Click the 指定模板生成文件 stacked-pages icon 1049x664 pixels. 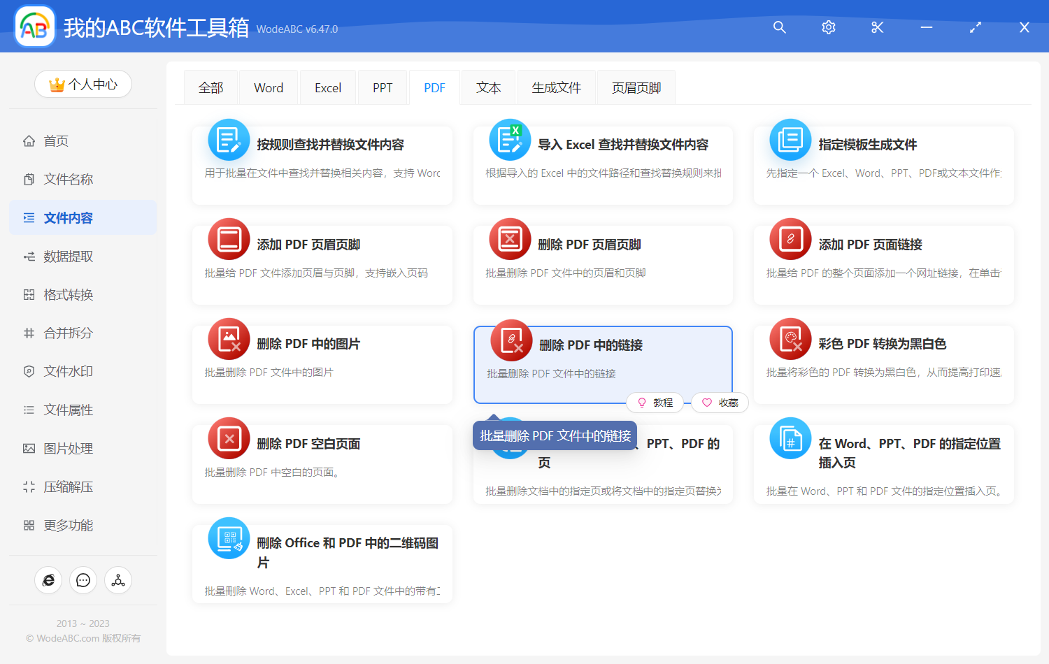coord(790,140)
